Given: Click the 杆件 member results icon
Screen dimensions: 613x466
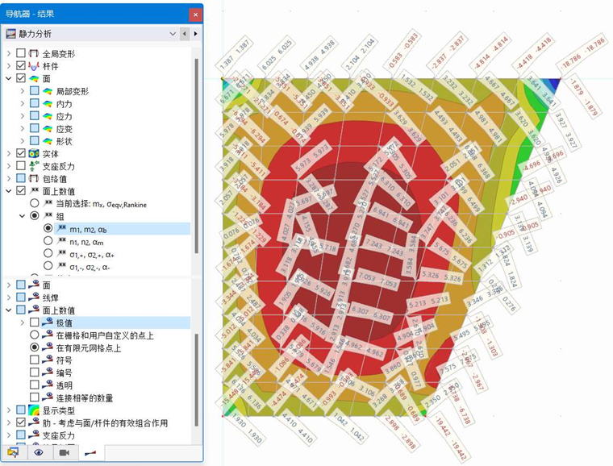Looking at the screenshot, I should coord(34,65).
